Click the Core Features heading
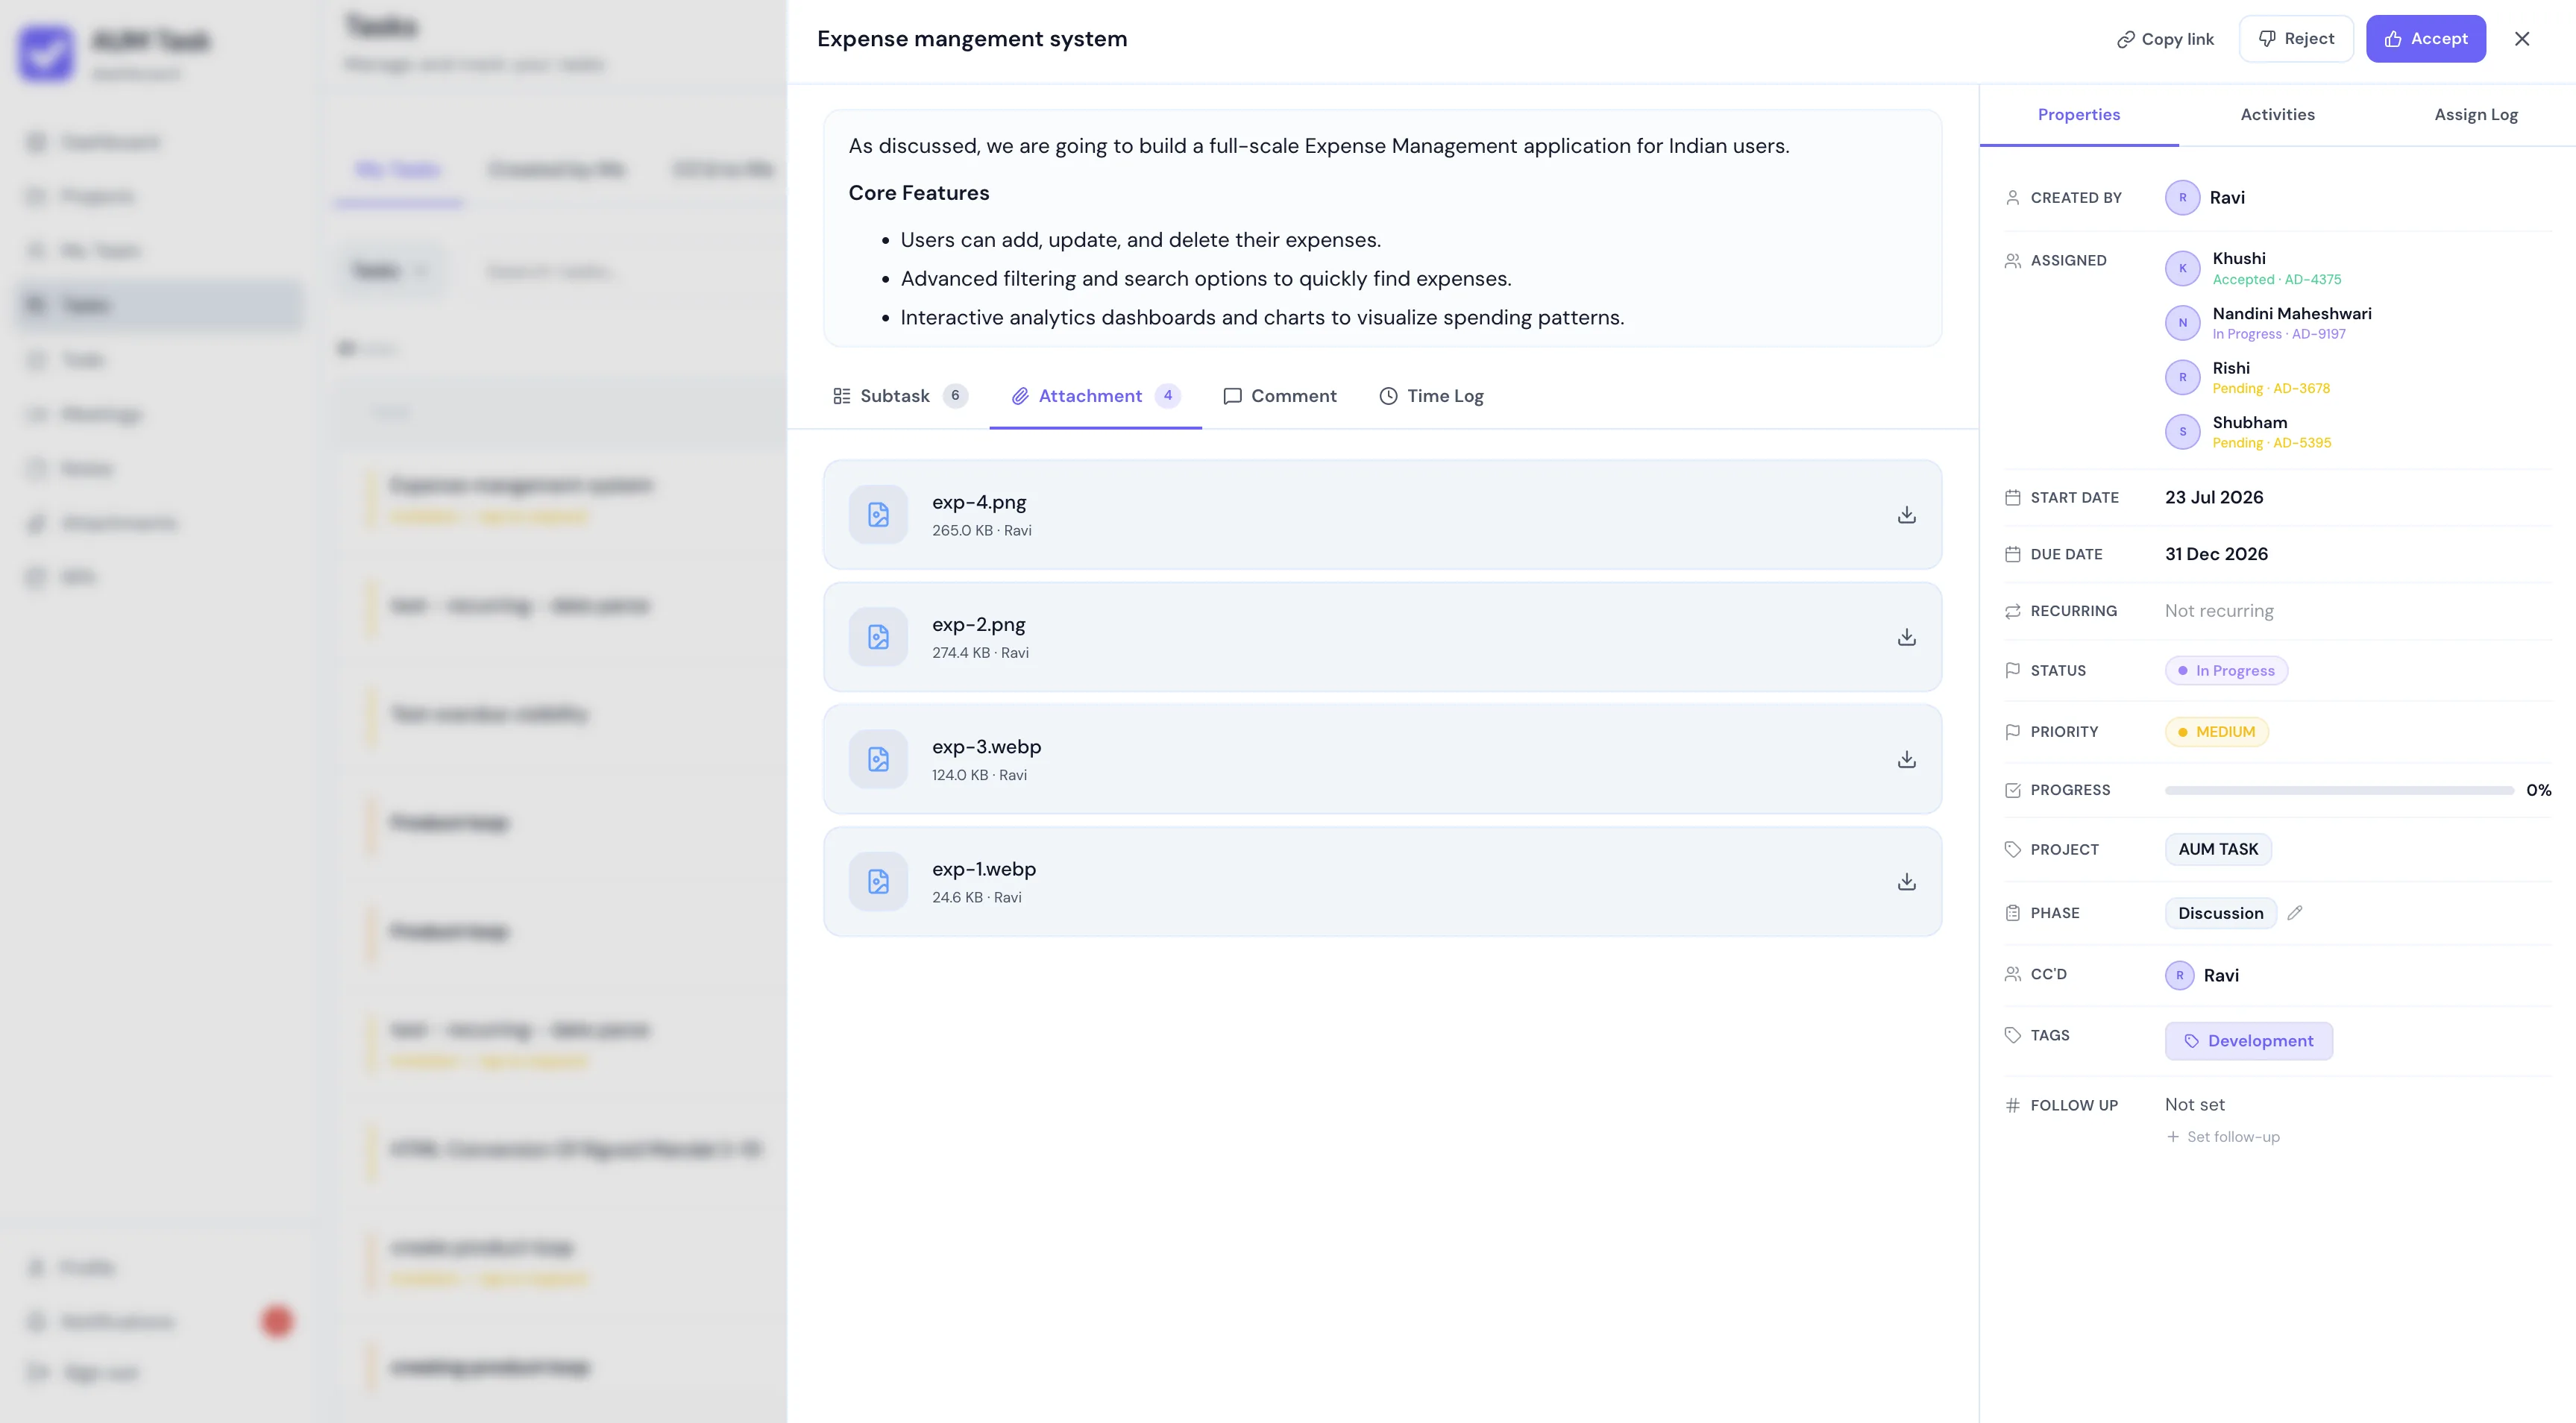The height and width of the screenshot is (1423, 2576). (x=919, y=193)
